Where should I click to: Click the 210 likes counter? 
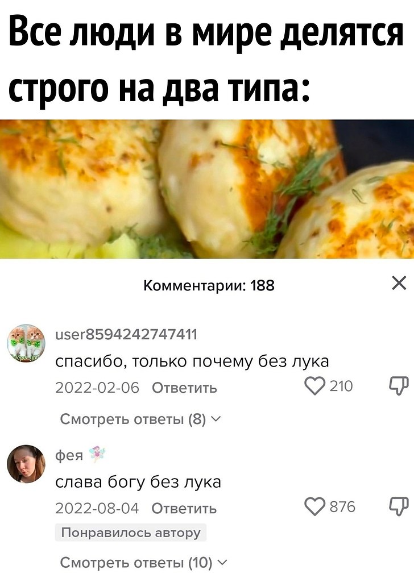(341, 386)
